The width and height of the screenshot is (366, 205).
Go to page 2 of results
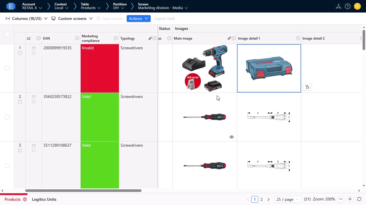[261, 199]
